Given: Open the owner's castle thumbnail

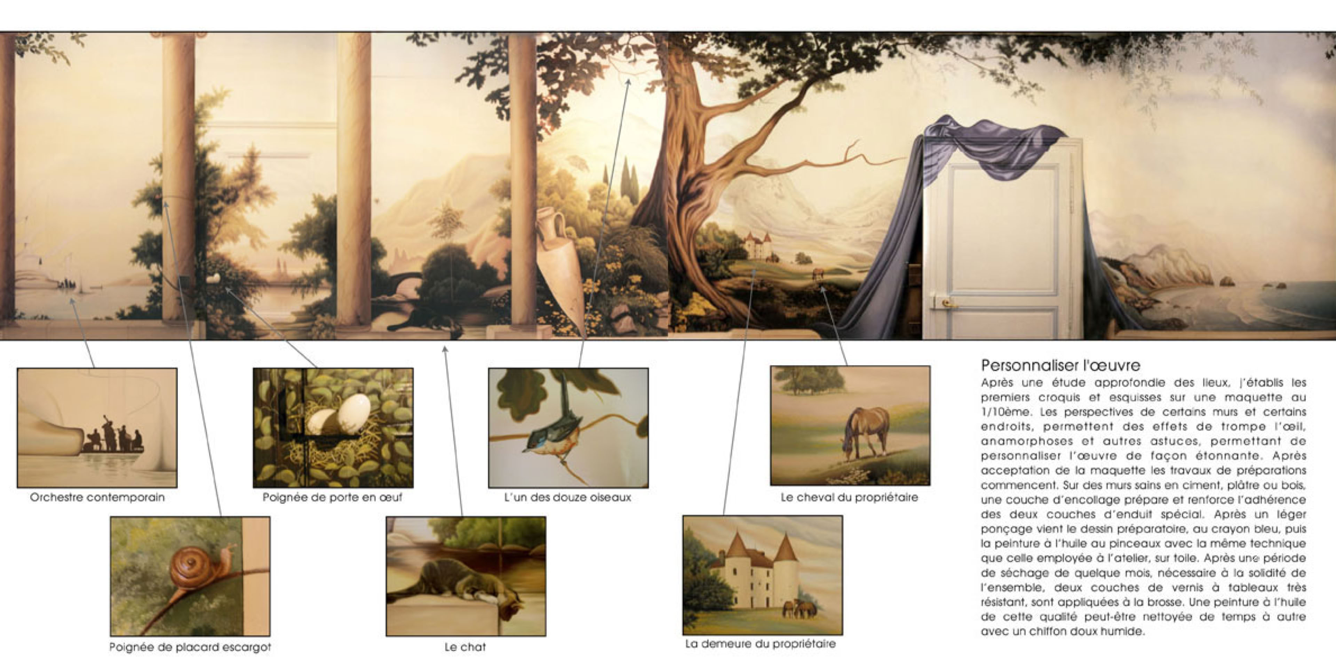Looking at the screenshot, I should (762, 575).
